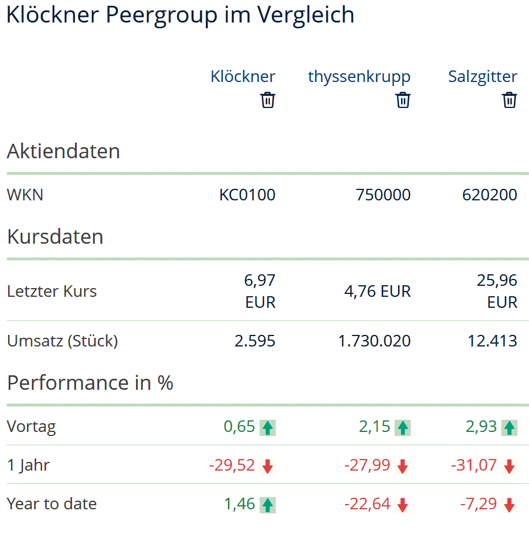Click the trash icon under Salzgitter
529x533 pixels.
click(509, 100)
